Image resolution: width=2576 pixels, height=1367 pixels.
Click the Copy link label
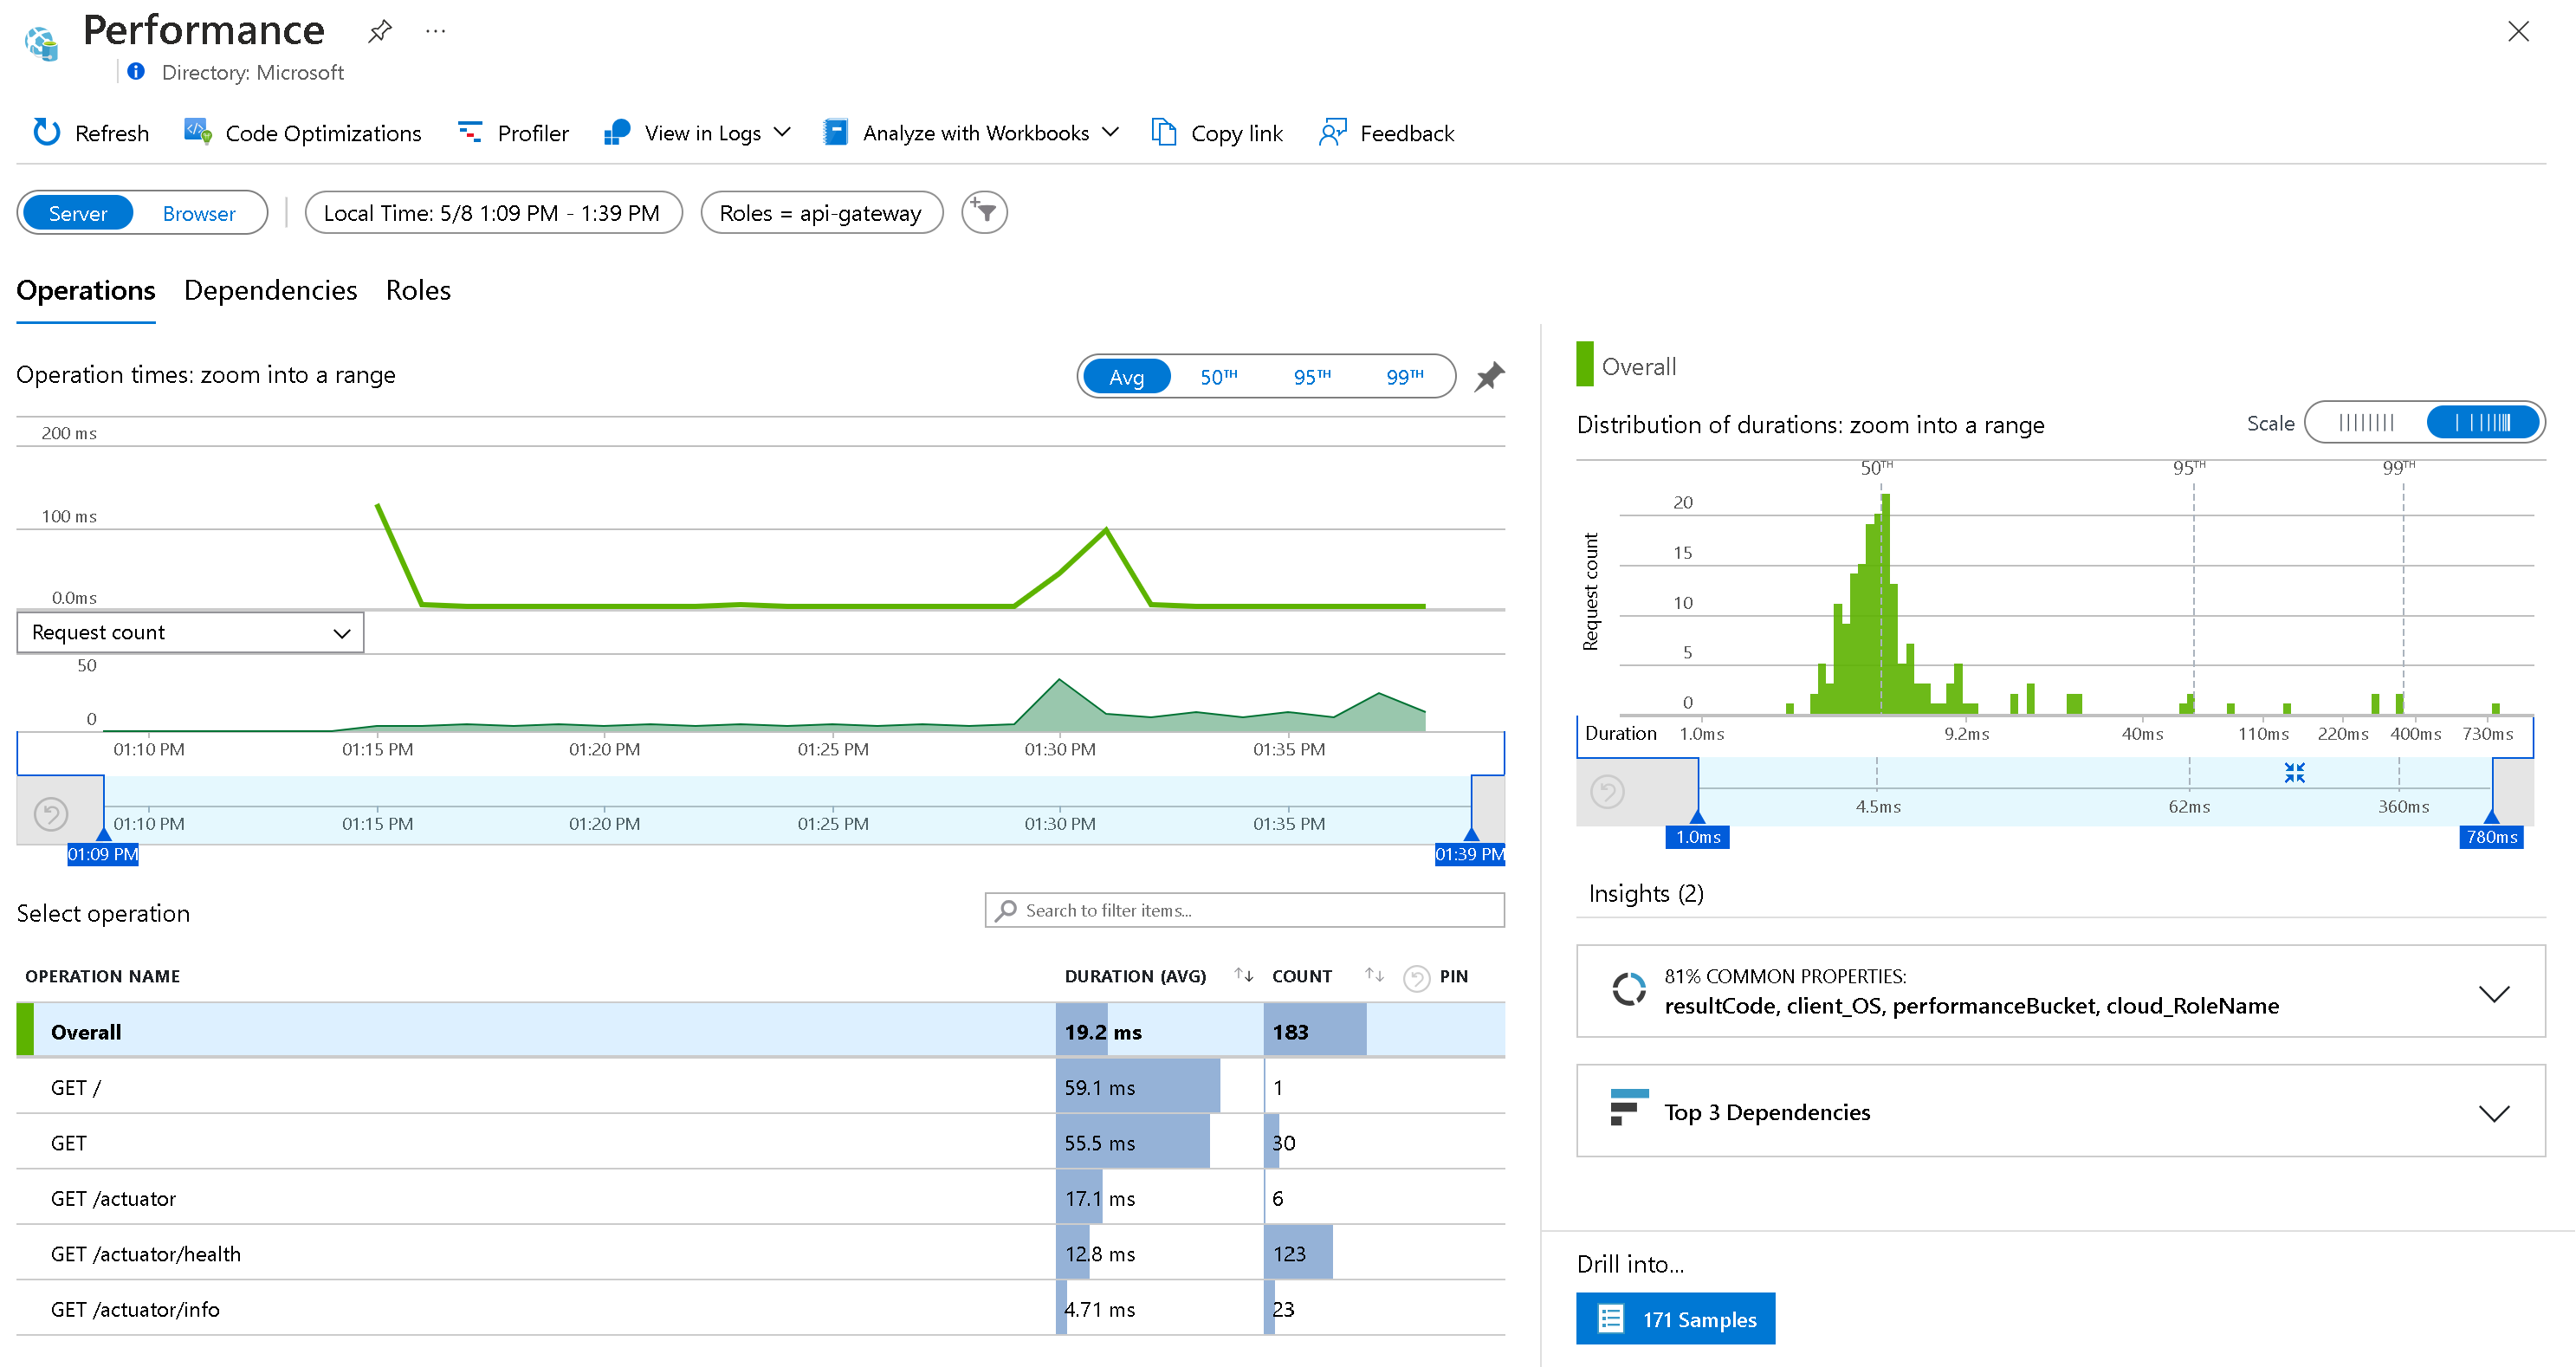(x=1236, y=133)
